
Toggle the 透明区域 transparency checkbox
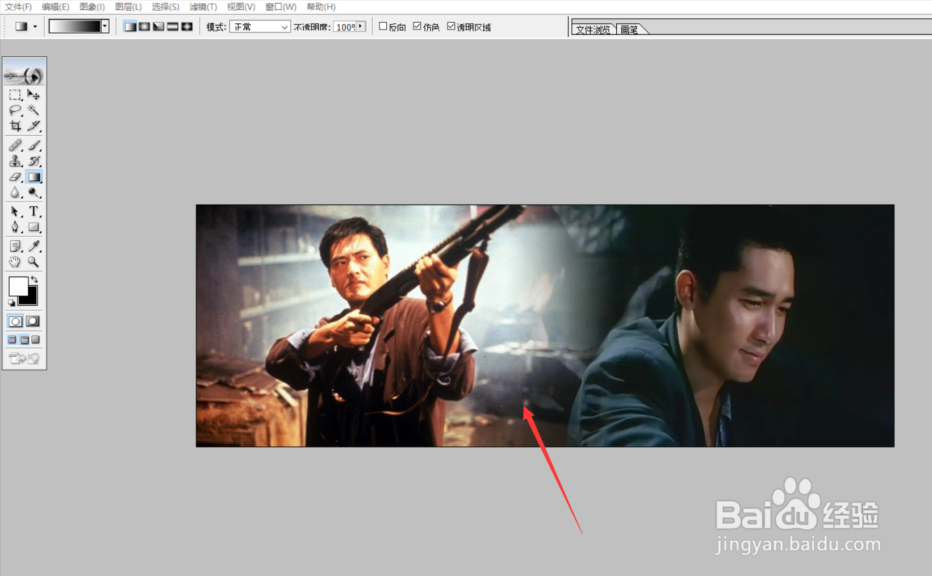[451, 26]
